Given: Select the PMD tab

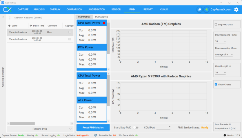Looking at the screenshot, I should (132, 10).
